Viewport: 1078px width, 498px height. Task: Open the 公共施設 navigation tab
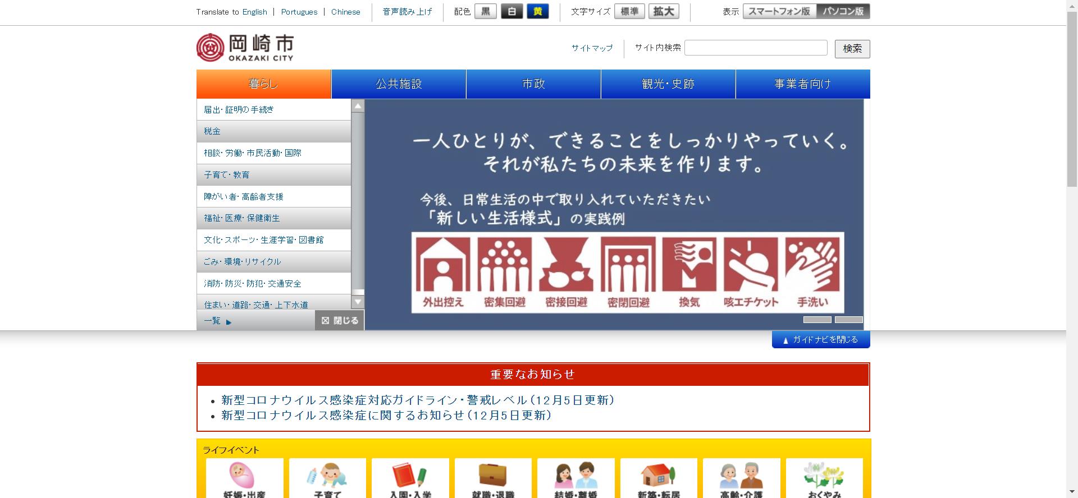coord(399,84)
